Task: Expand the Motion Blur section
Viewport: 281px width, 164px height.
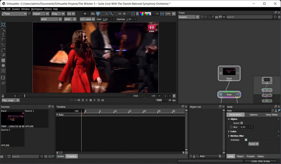Action: (229, 136)
